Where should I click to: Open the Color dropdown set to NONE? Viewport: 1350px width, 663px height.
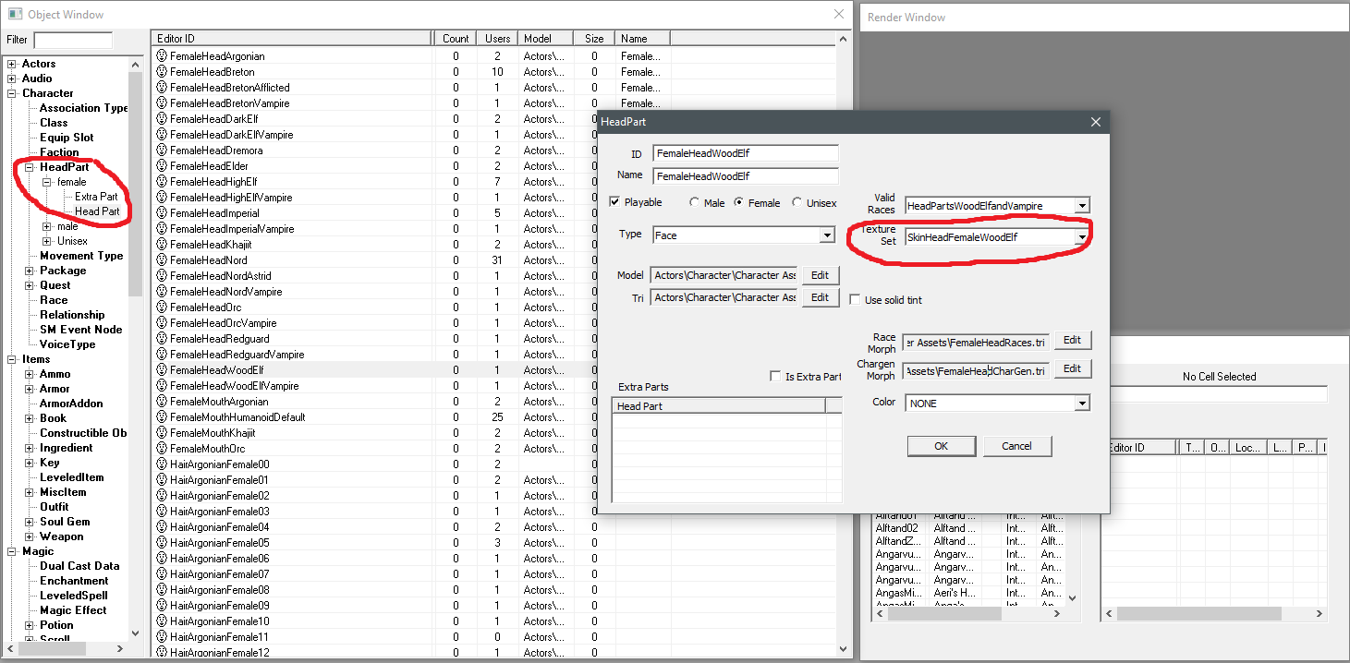click(1081, 402)
